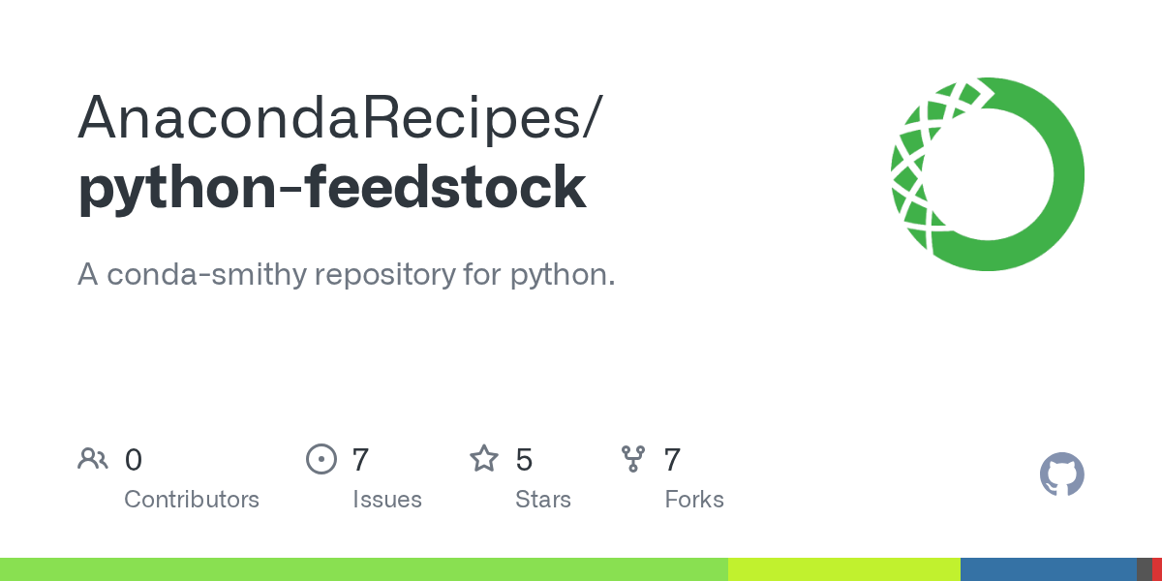Click the Issues label
The height and width of the screenshot is (581, 1162).
click(x=387, y=500)
